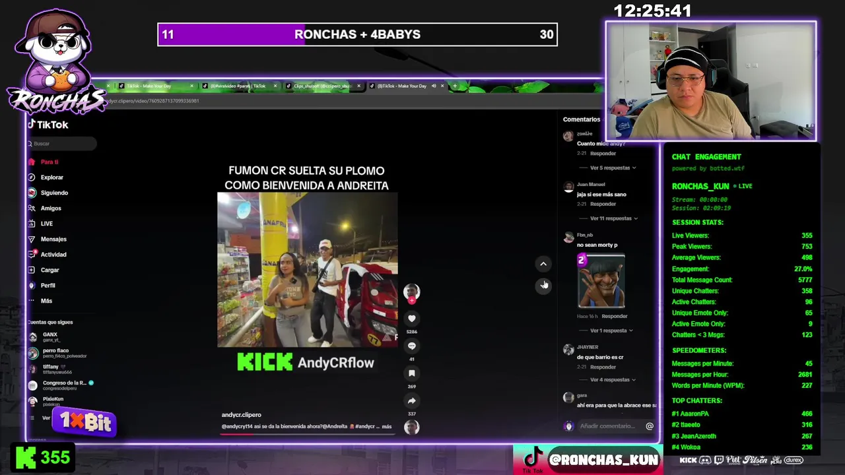Switch to the Clips_shulsoff tab

click(x=322, y=86)
